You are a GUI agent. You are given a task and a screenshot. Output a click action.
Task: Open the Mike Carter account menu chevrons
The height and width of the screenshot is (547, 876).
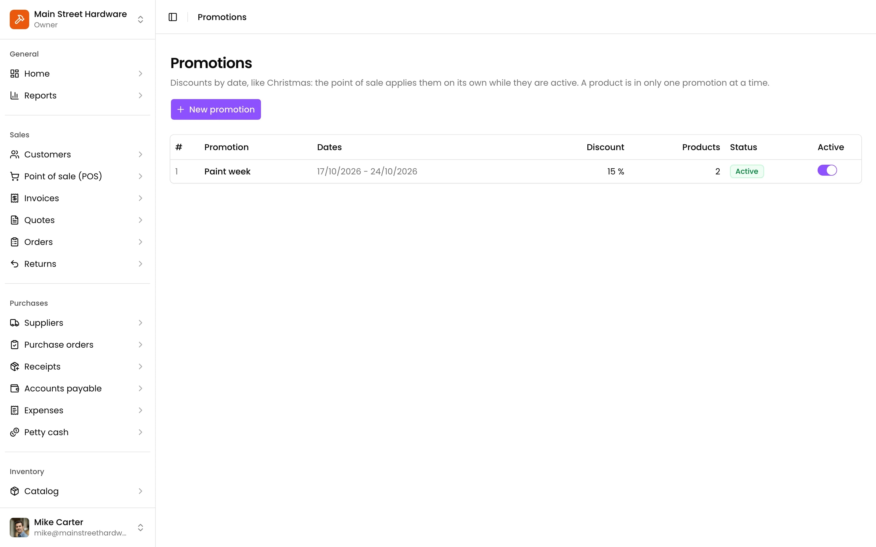141,528
